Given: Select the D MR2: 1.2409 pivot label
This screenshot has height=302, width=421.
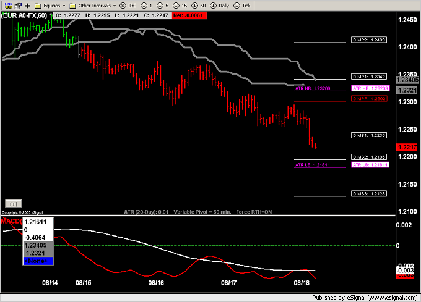Looking at the screenshot, I should [x=369, y=40].
